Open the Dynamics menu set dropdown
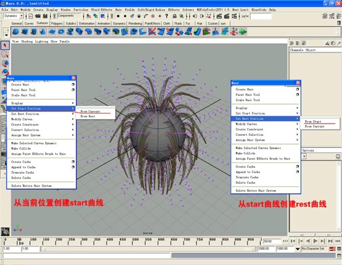The image size is (342, 265). (x=21, y=16)
